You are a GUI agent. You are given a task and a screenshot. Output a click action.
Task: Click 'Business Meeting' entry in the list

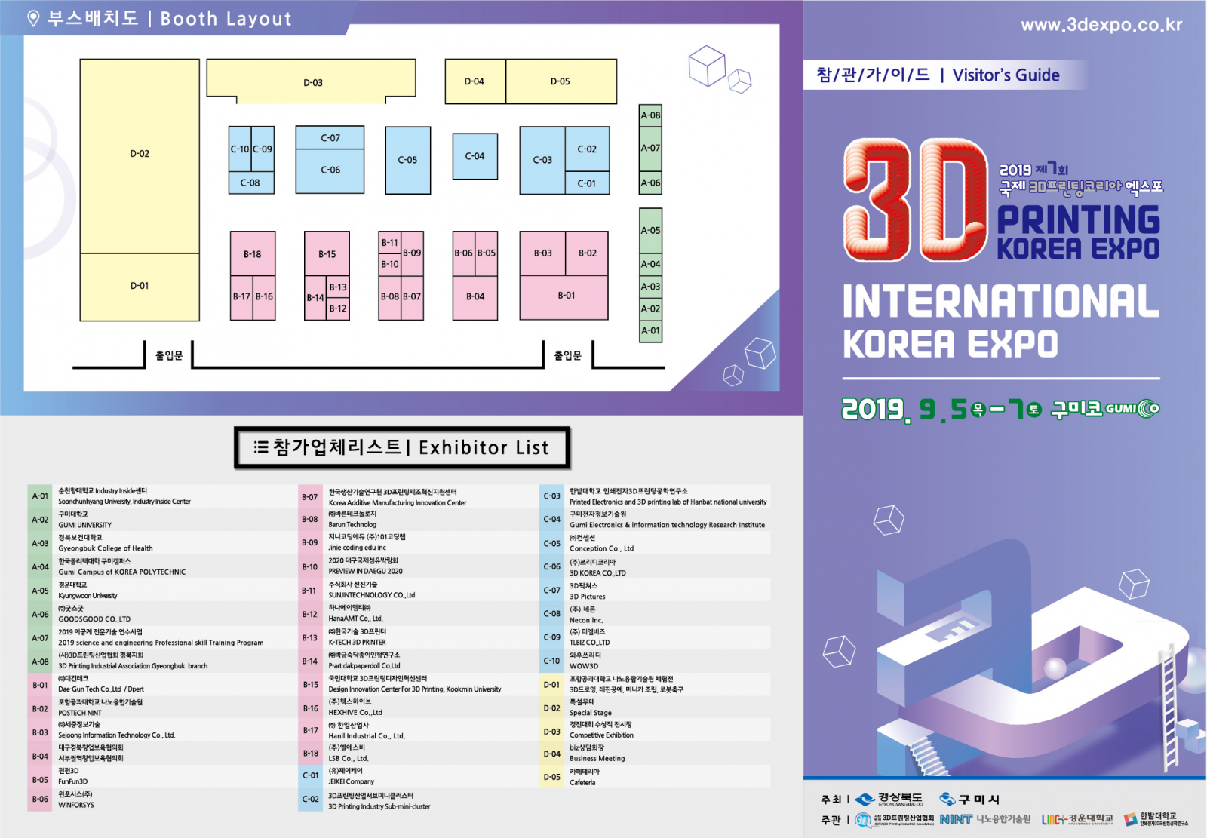click(x=597, y=759)
